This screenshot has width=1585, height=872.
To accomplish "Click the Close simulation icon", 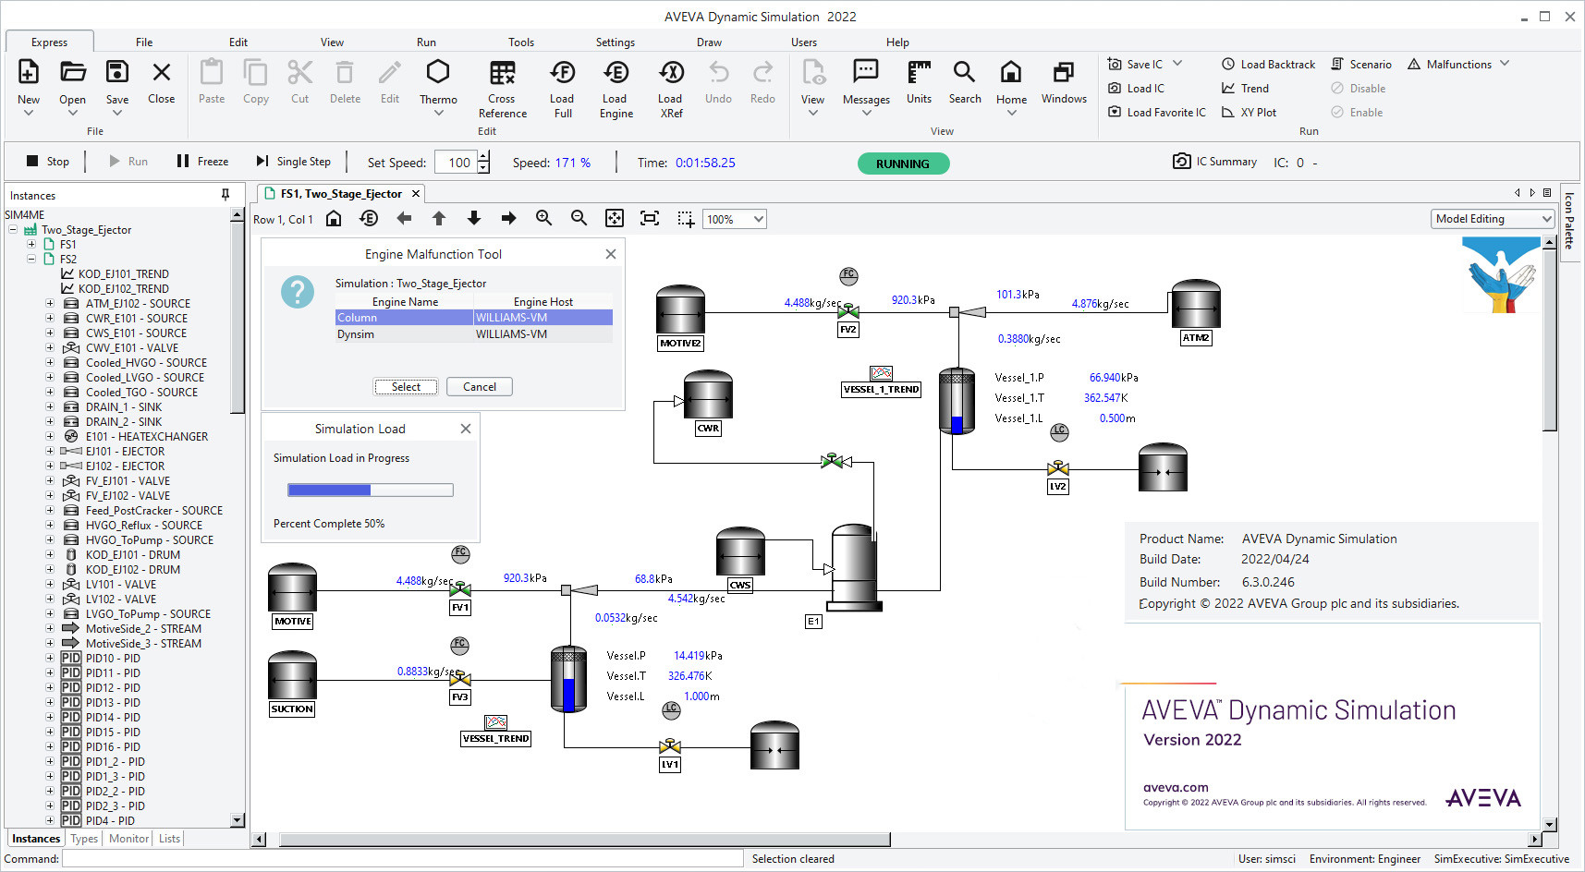I will pos(162,72).
